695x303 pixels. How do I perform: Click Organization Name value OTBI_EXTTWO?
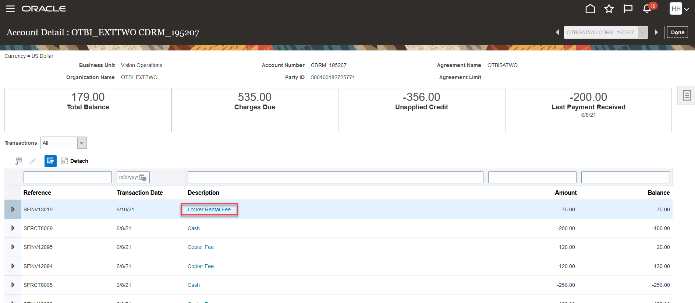coord(139,77)
